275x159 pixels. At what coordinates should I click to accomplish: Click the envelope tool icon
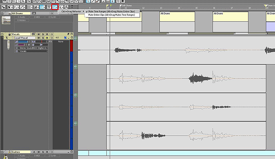15,7
